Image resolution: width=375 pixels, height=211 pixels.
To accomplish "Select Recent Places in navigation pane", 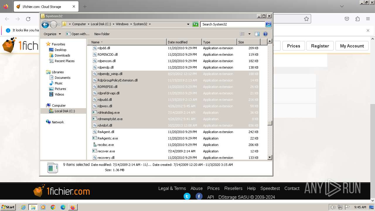I will 64,61.
